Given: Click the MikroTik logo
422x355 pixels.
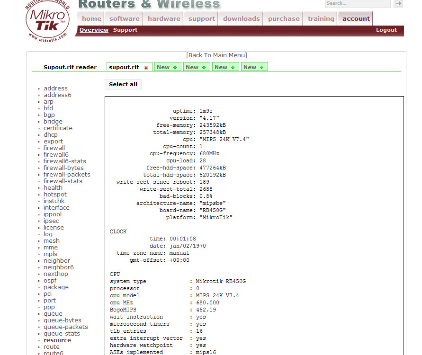Looking at the screenshot, I should point(48,21).
